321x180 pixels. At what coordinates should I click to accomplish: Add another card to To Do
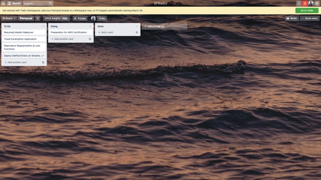click(16, 62)
